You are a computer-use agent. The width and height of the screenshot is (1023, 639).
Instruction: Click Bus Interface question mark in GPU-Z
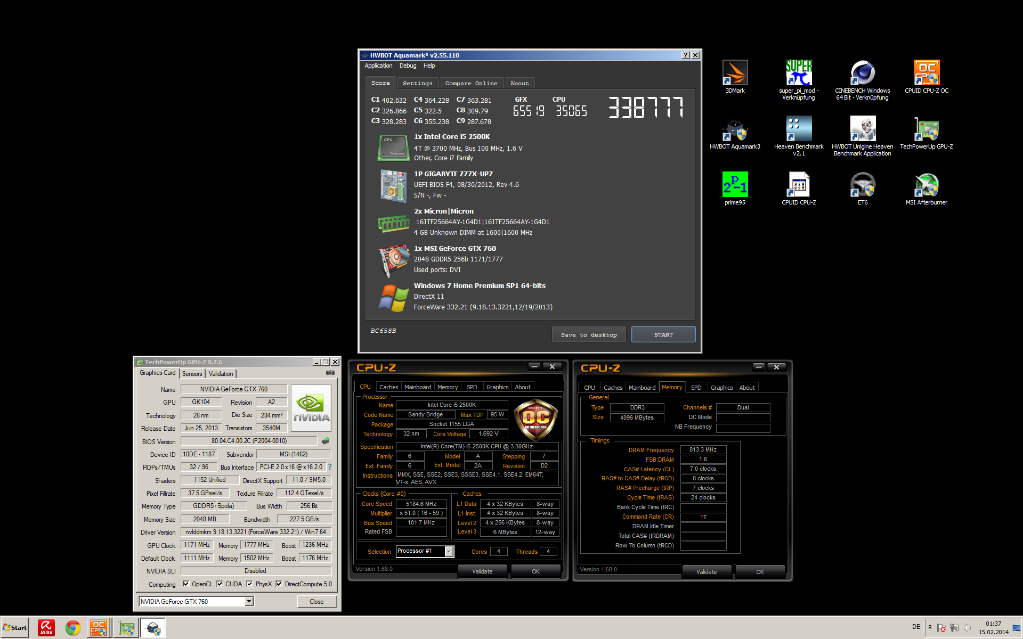pyautogui.click(x=330, y=467)
